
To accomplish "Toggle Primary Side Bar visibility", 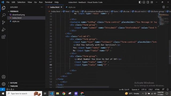I will (140, 2).
